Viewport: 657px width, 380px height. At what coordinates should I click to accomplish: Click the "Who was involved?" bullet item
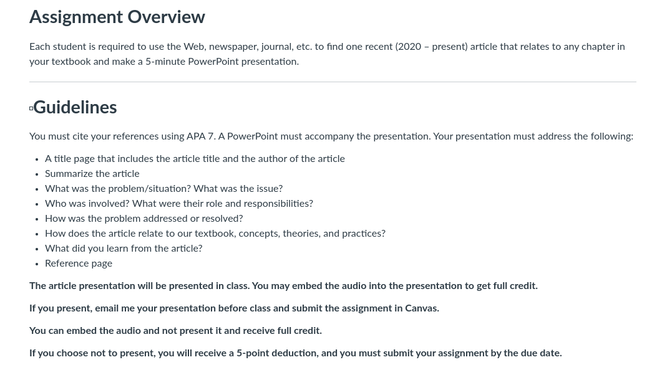click(x=179, y=203)
